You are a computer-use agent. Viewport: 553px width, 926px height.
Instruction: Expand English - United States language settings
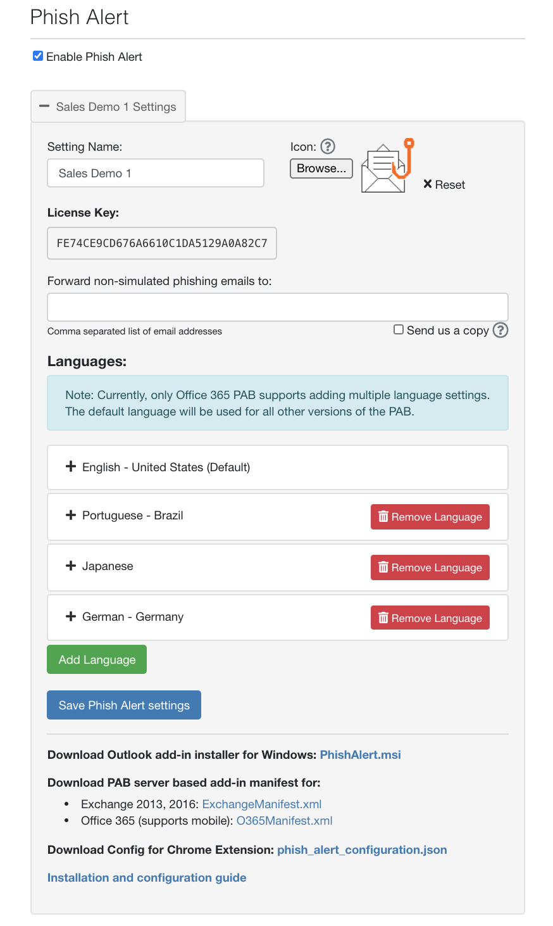70,466
